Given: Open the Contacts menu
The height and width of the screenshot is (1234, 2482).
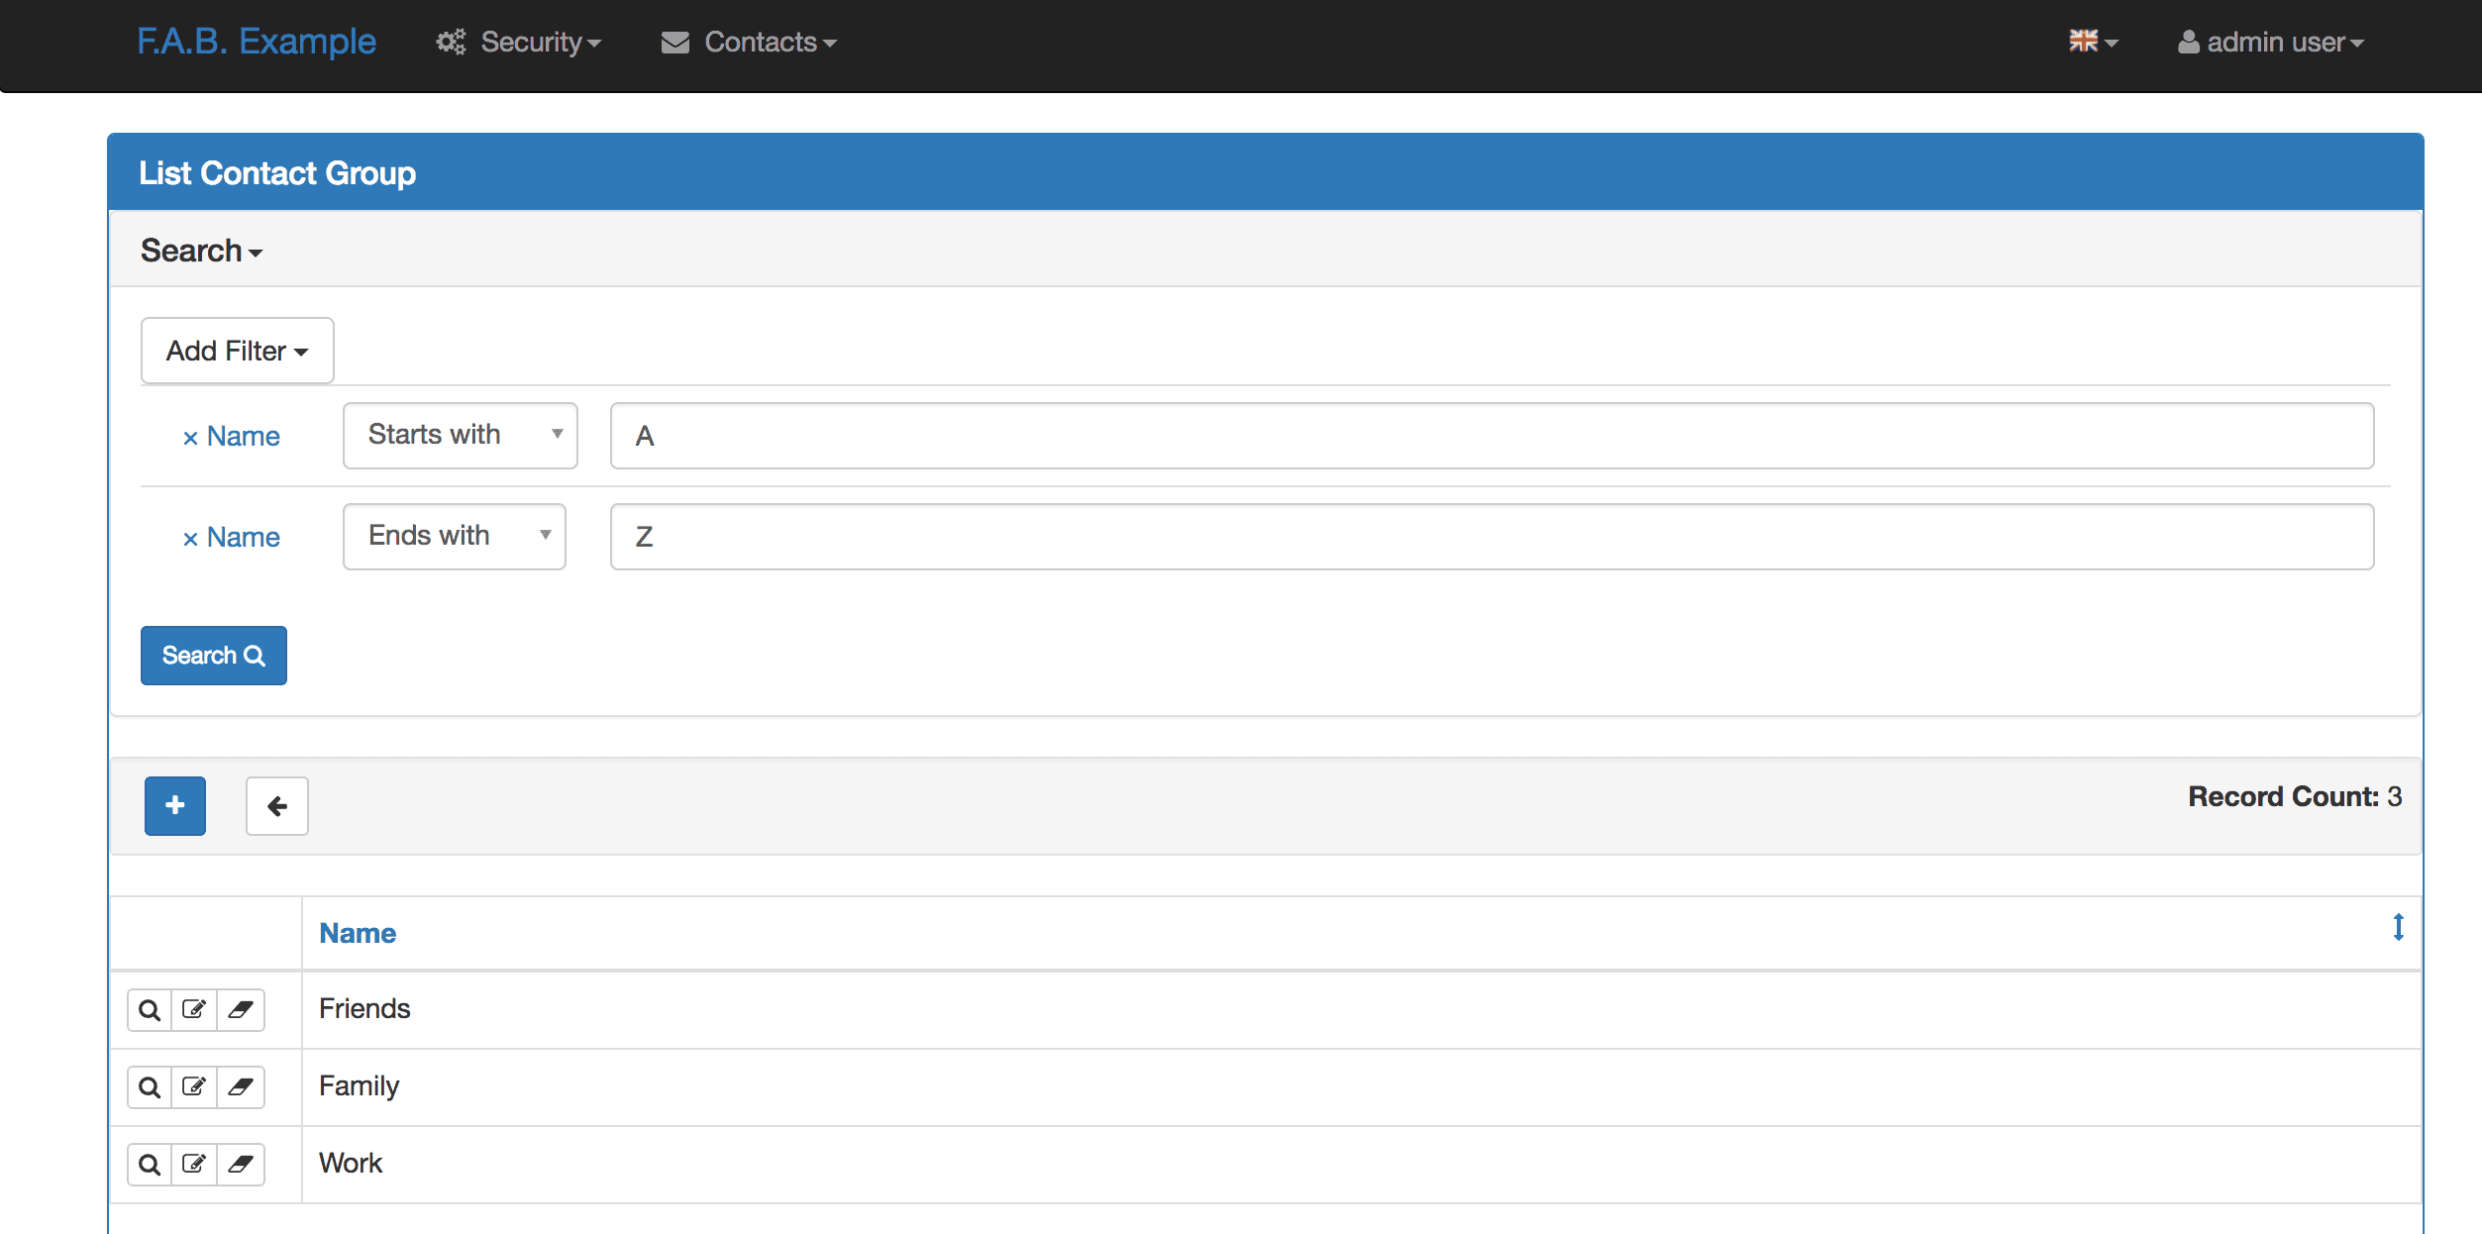Looking at the screenshot, I should coord(748,42).
